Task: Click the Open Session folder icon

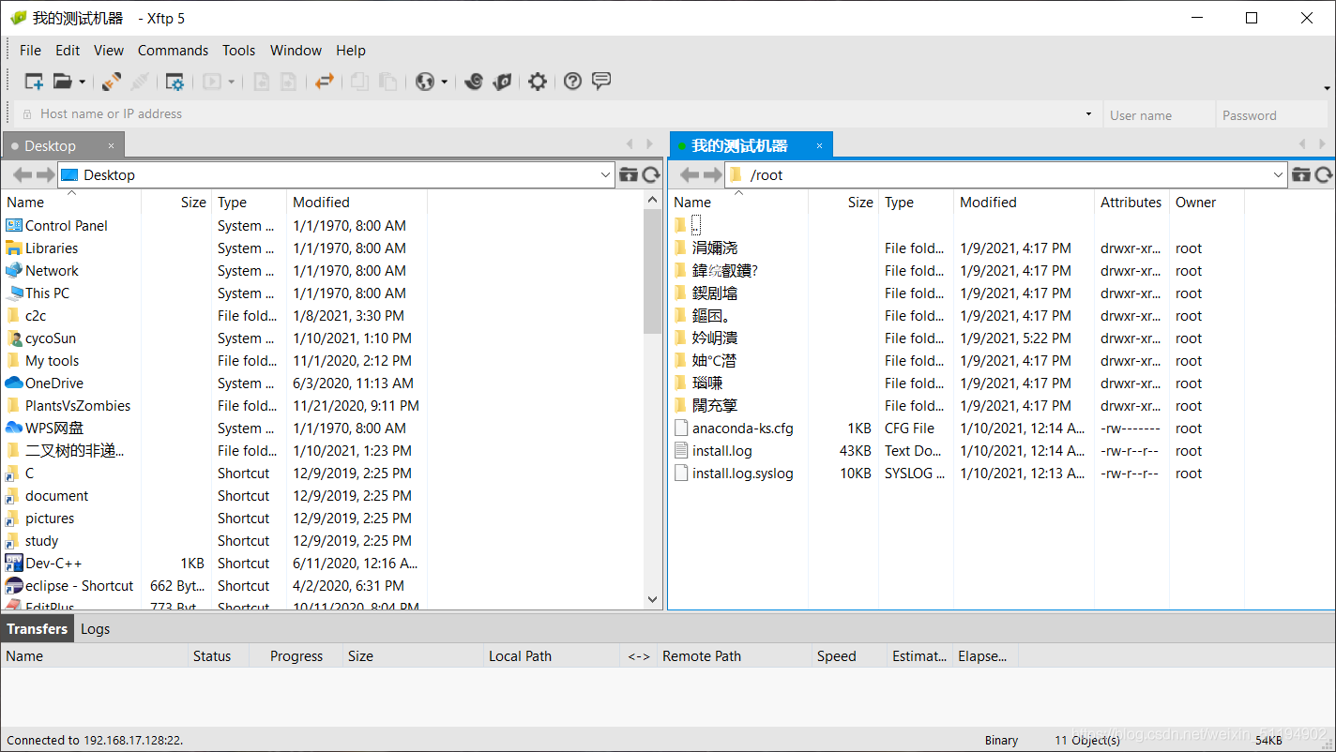Action: (62, 82)
